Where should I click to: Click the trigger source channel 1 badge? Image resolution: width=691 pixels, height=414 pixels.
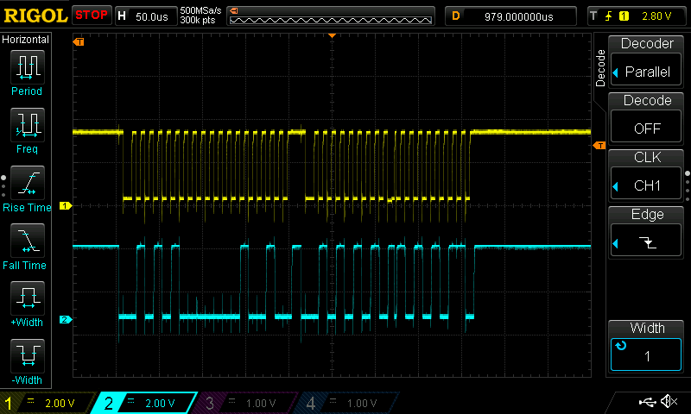click(624, 16)
